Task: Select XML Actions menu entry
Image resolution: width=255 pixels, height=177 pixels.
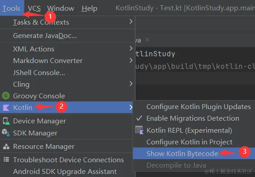Action: click(x=67, y=49)
